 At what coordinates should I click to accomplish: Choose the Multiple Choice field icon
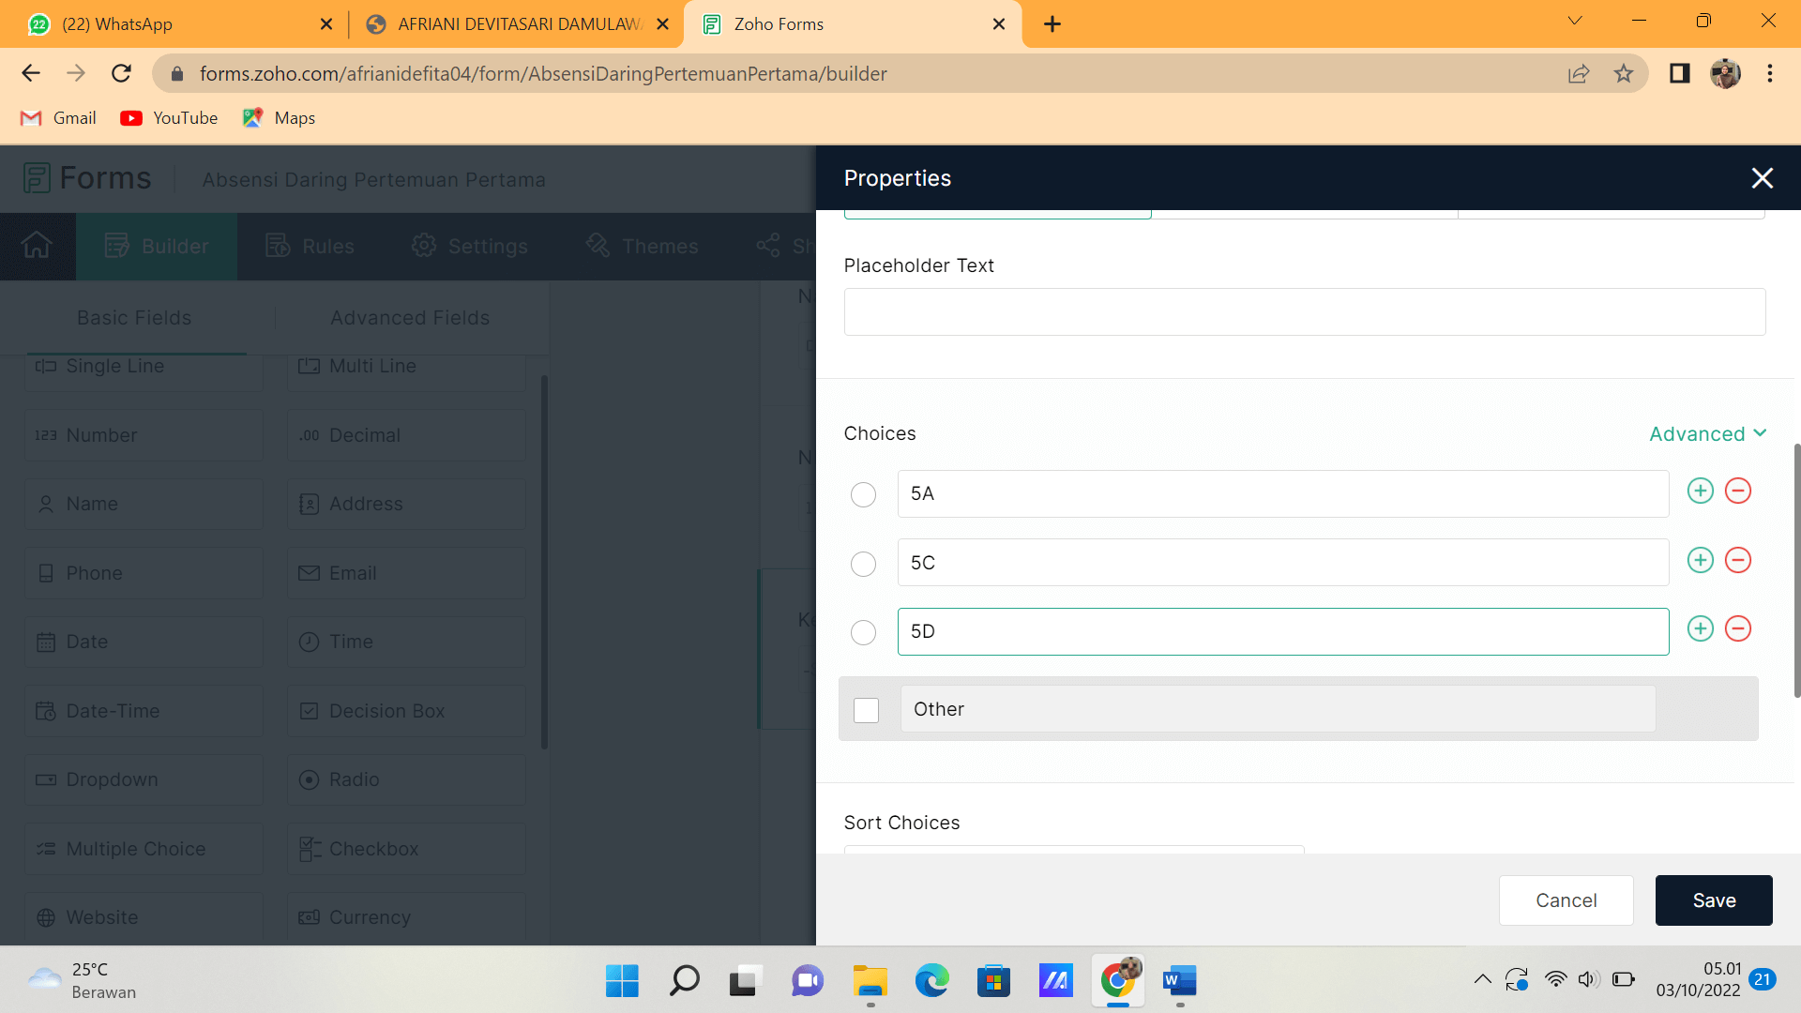click(46, 849)
